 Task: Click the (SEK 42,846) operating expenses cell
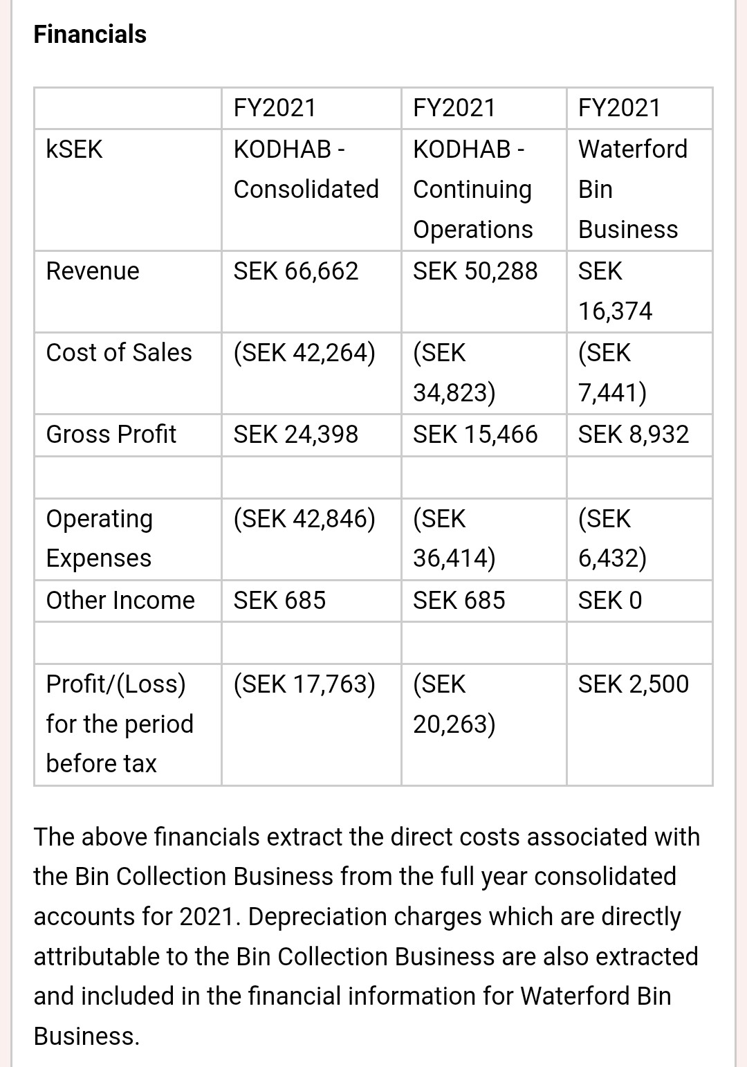coord(304,518)
